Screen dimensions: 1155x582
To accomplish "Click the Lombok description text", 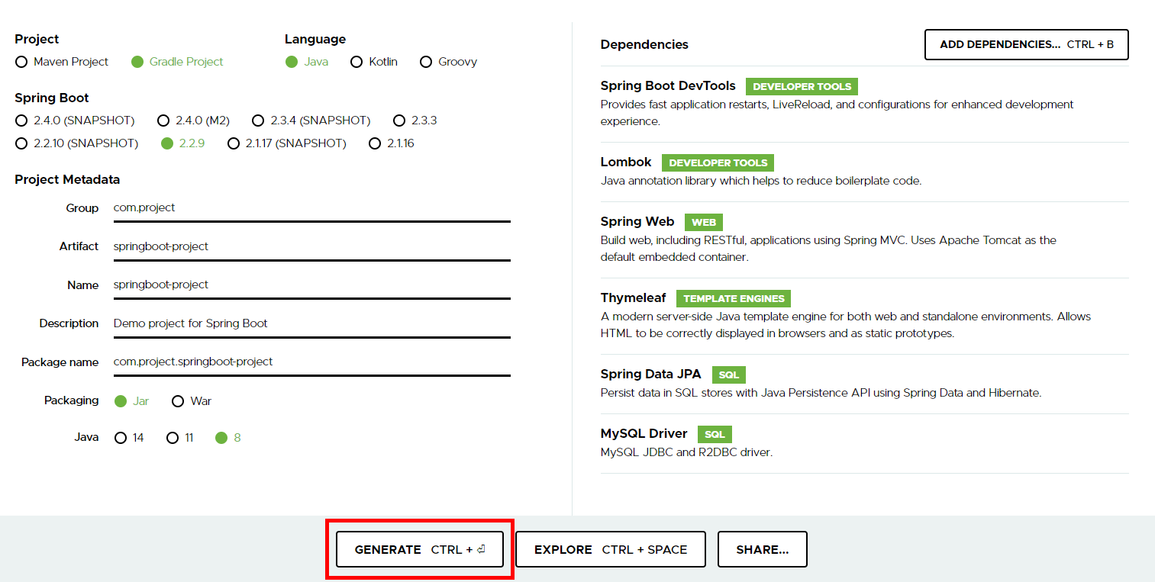I will [761, 181].
